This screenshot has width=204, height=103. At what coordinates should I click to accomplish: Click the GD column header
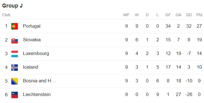(189, 15)
